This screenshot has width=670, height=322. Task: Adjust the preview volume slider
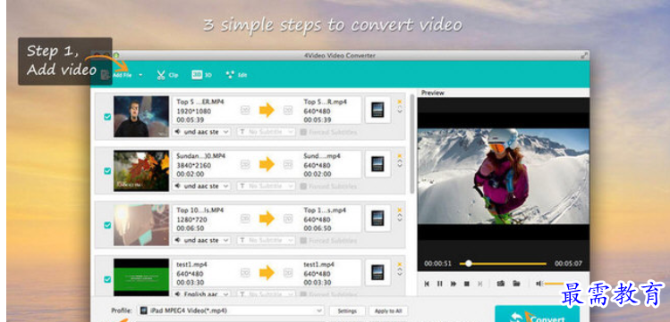[x=555, y=284]
